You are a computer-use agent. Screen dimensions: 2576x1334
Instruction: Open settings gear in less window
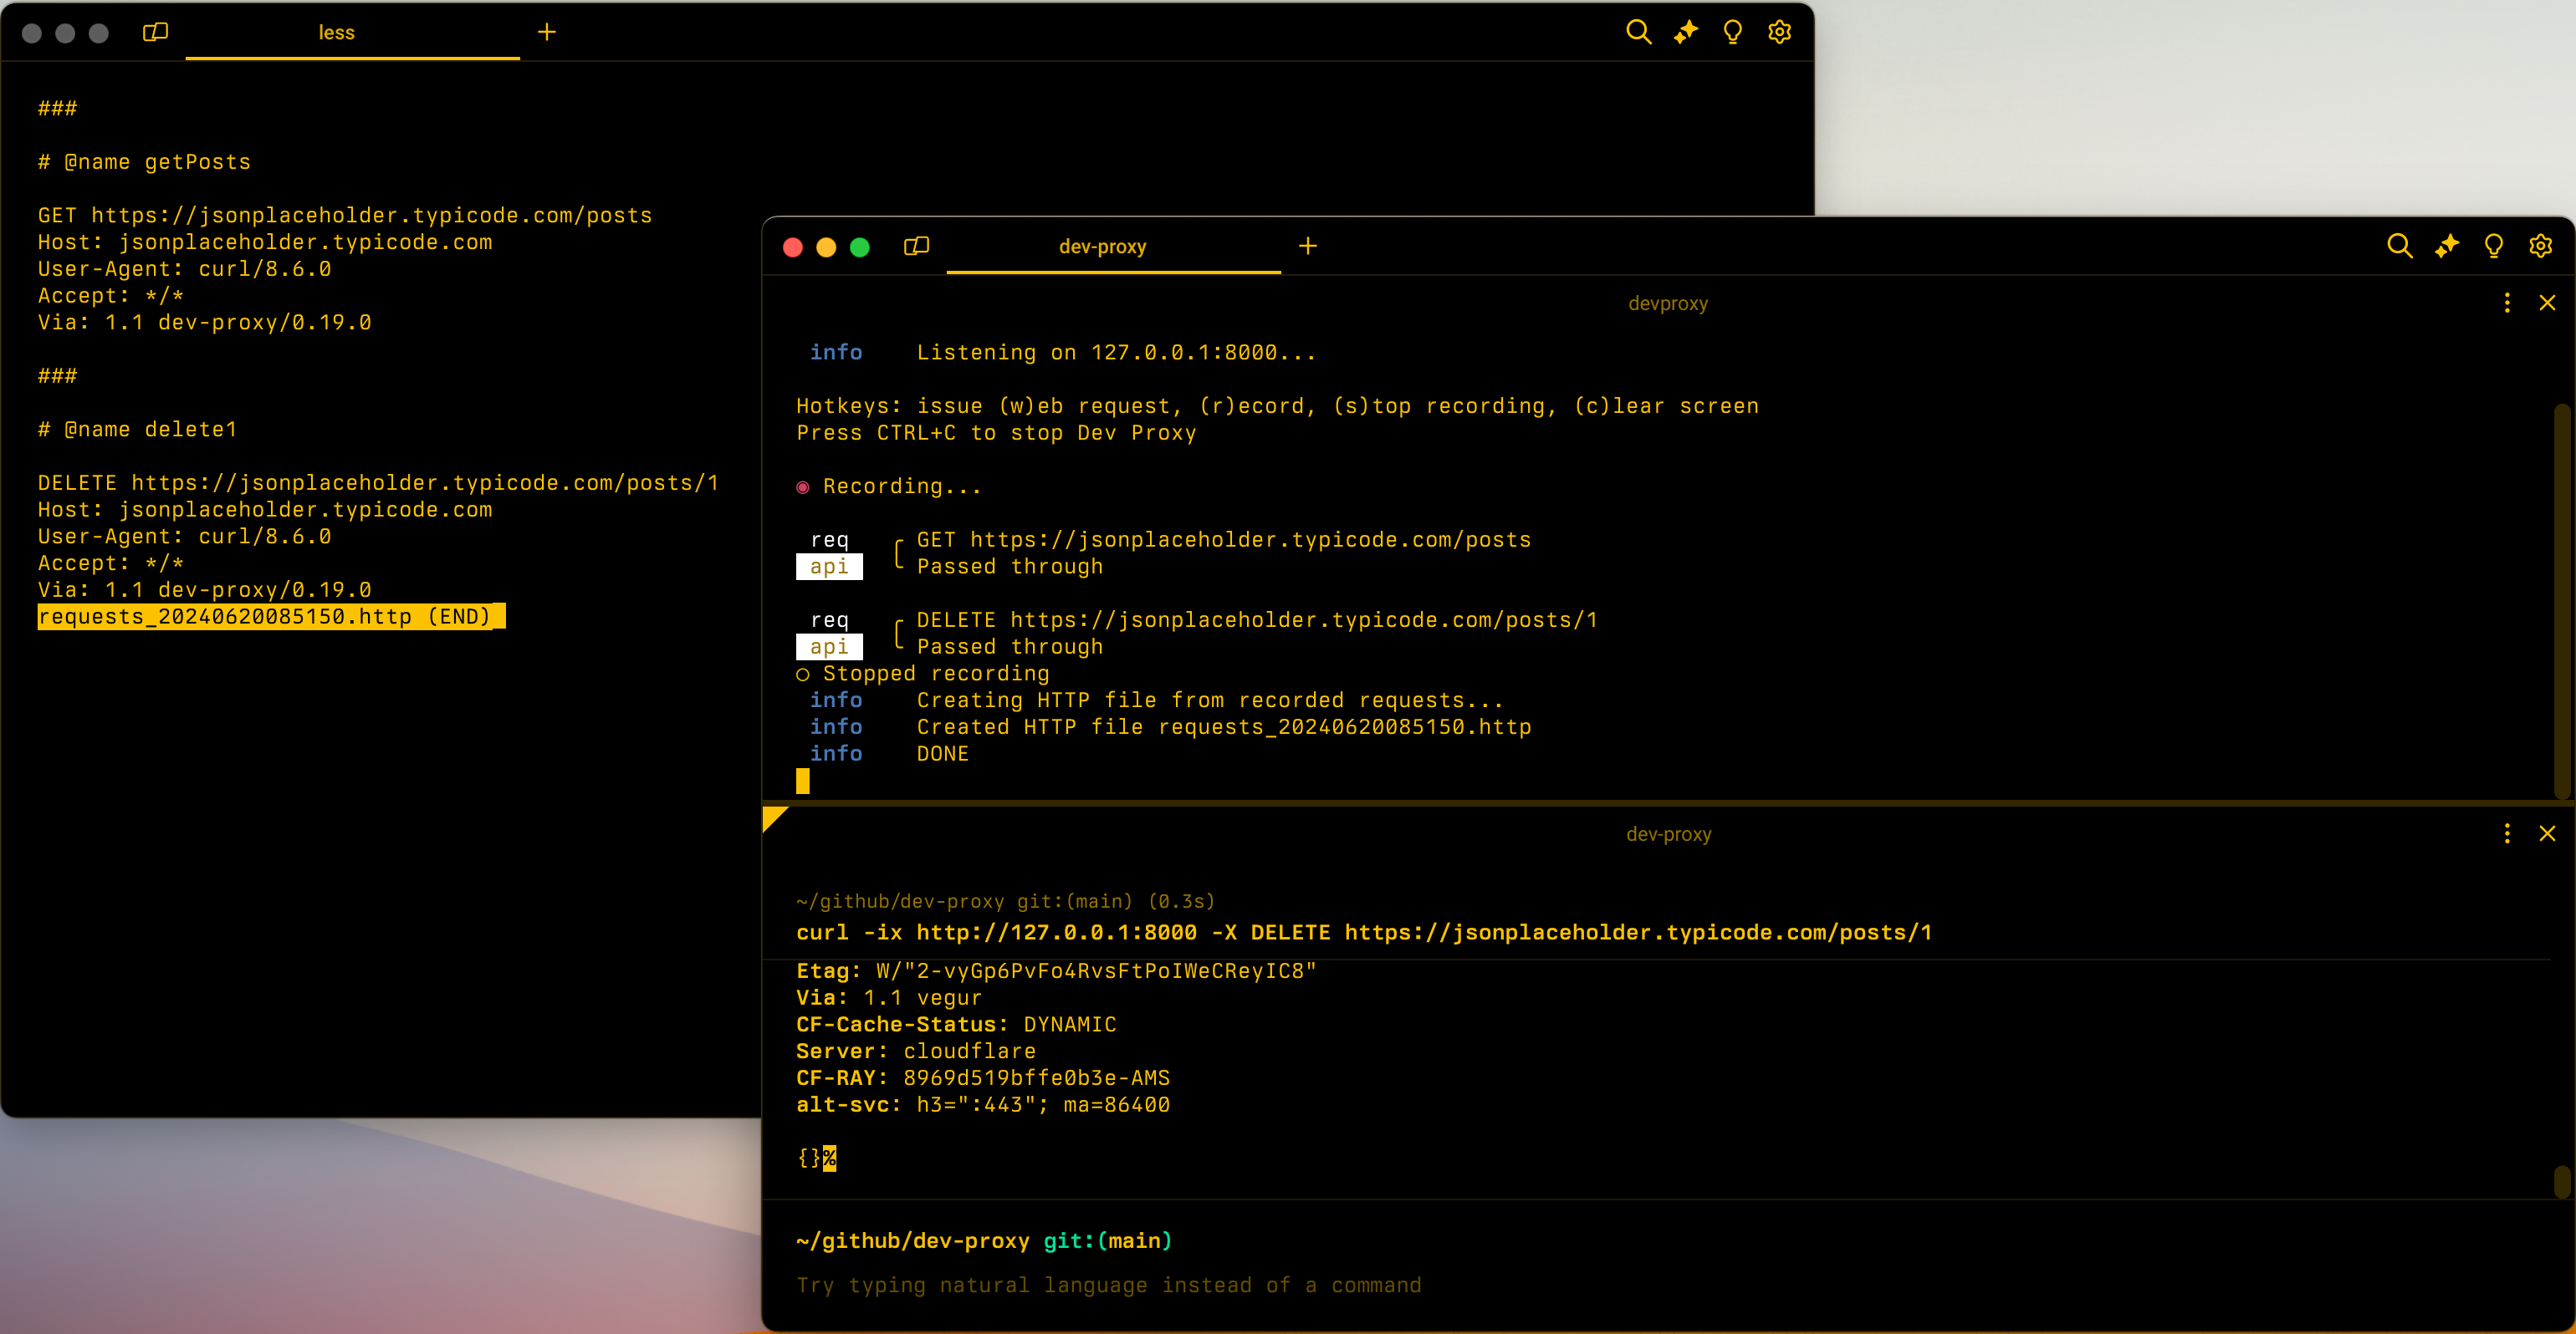click(x=1779, y=32)
